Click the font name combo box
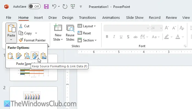192x109 pixels. coord(127,28)
